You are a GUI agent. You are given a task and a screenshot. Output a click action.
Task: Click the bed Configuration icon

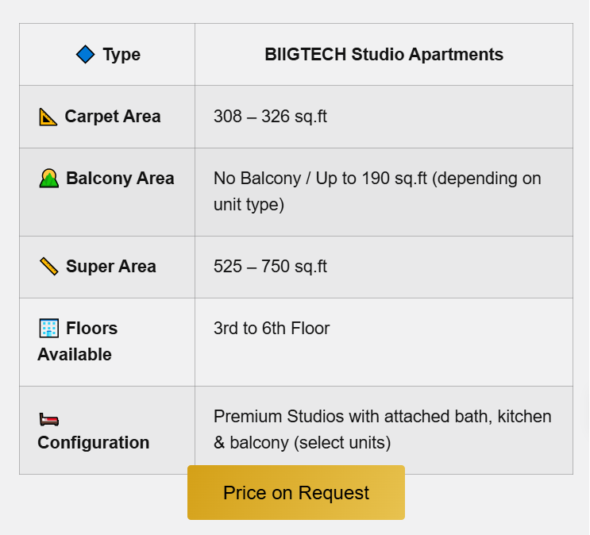coord(49,420)
